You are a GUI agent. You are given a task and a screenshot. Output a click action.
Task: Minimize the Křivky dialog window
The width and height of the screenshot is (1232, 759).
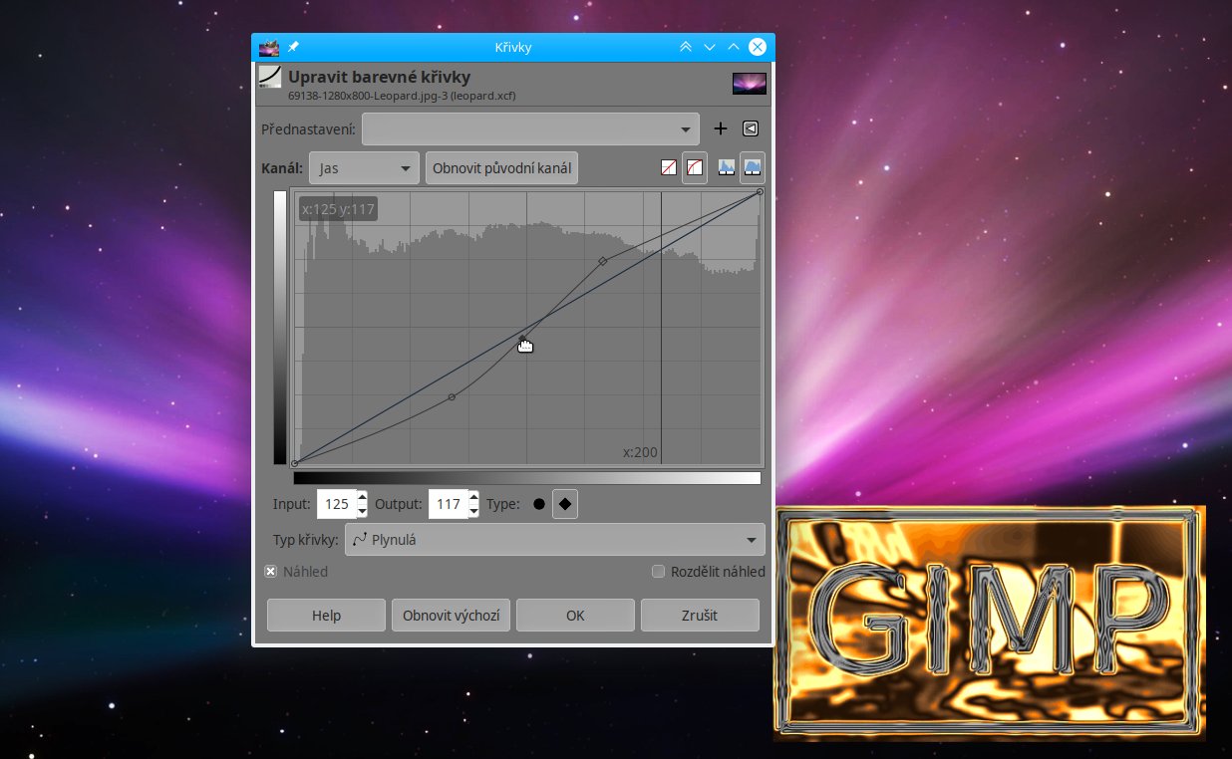point(710,47)
